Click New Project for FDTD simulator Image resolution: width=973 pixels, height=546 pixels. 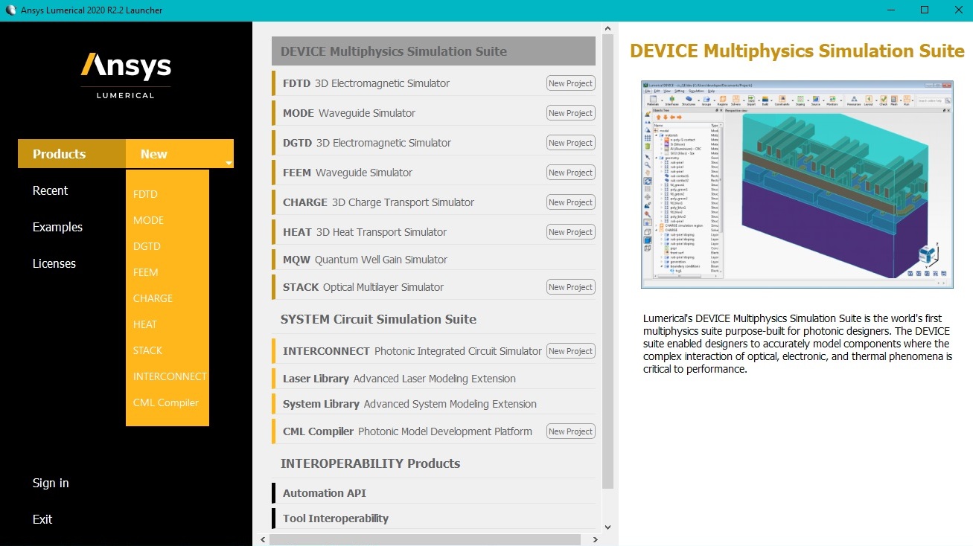(x=570, y=83)
